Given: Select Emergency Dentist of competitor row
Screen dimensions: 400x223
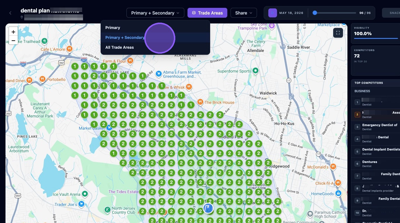Looking at the screenshot, I should (x=376, y=127).
